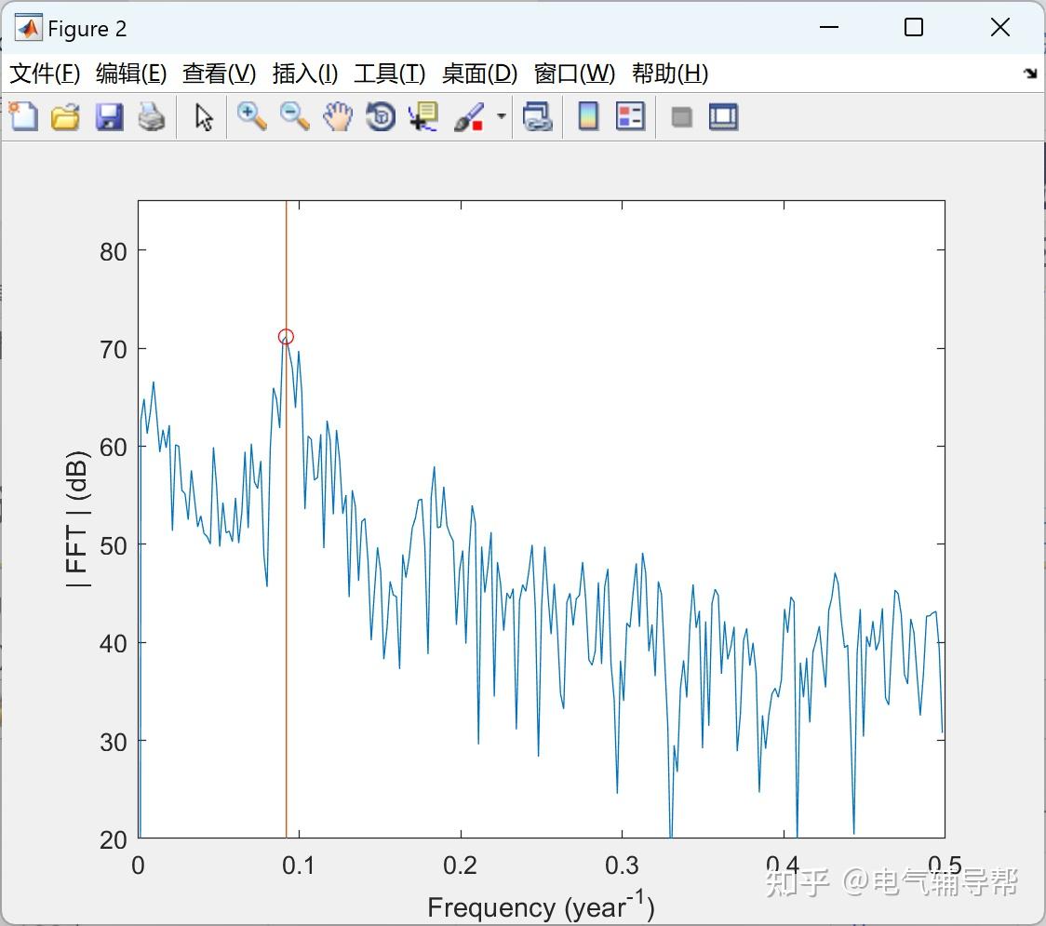Open a figure file
The height and width of the screenshot is (926, 1046).
pyautogui.click(x=65, y=116)
